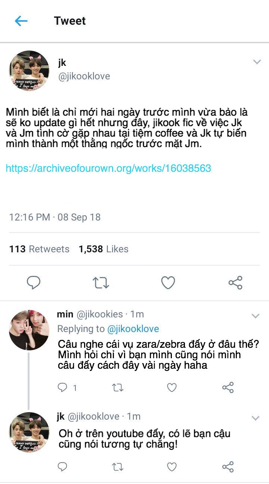Like jk's reply about youtube
The height and width of the screenshot is (484, 269).
[x=171, y=466]
